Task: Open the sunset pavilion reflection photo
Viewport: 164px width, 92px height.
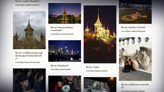Action: pyautogui.click(x=65, y=13)
